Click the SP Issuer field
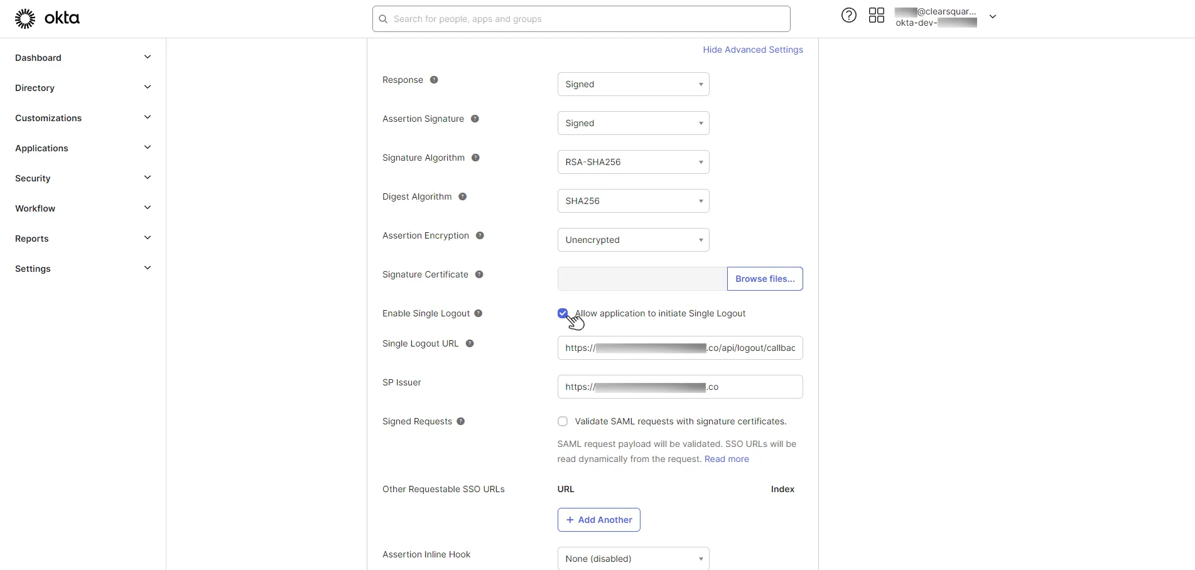Viewport: 1195px width, 570px height. point(680,387)
